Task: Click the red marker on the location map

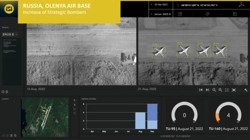Action: tap(46, 115)
